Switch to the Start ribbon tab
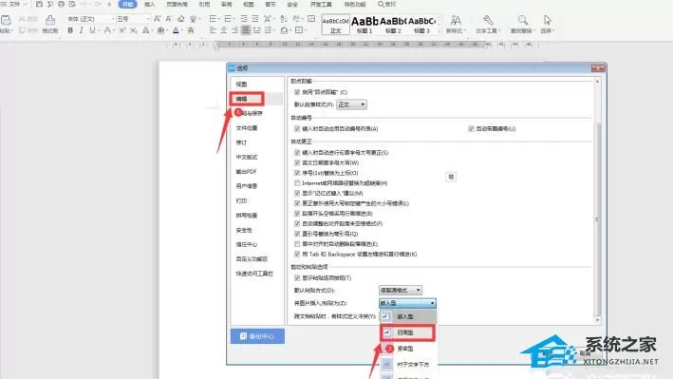The image size is (673, 379). click(127, 5)
